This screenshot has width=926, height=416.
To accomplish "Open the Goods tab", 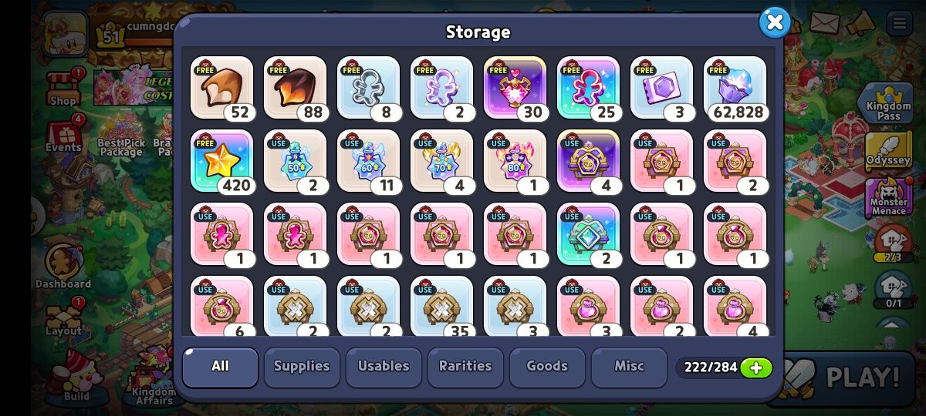I will click(547, 367).
